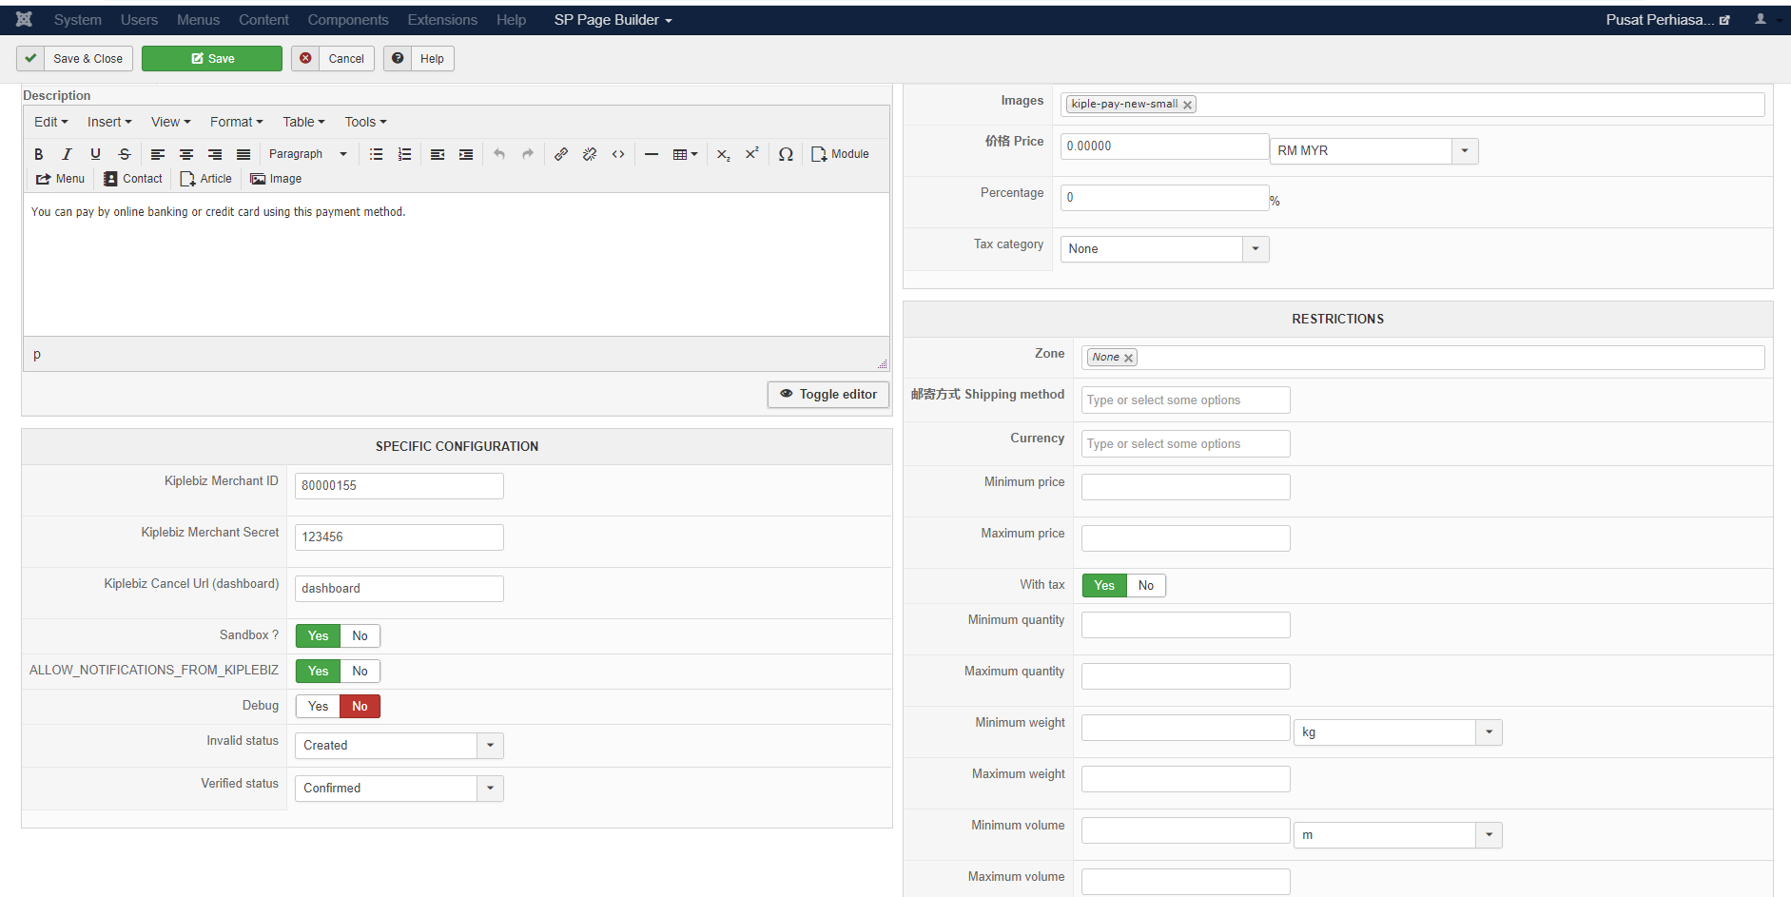Screen dimensions: 1791x897
Task: Insert or edit a hyperlink
Action: coord(561,154)
